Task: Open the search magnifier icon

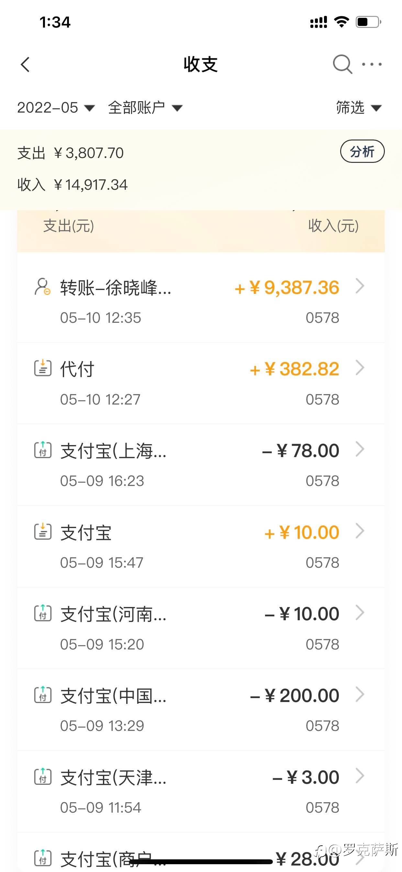Action: tap(342, 64)
